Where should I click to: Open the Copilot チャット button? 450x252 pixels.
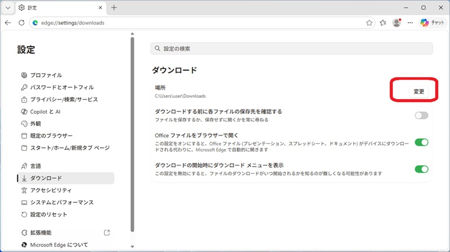(432, 22)
